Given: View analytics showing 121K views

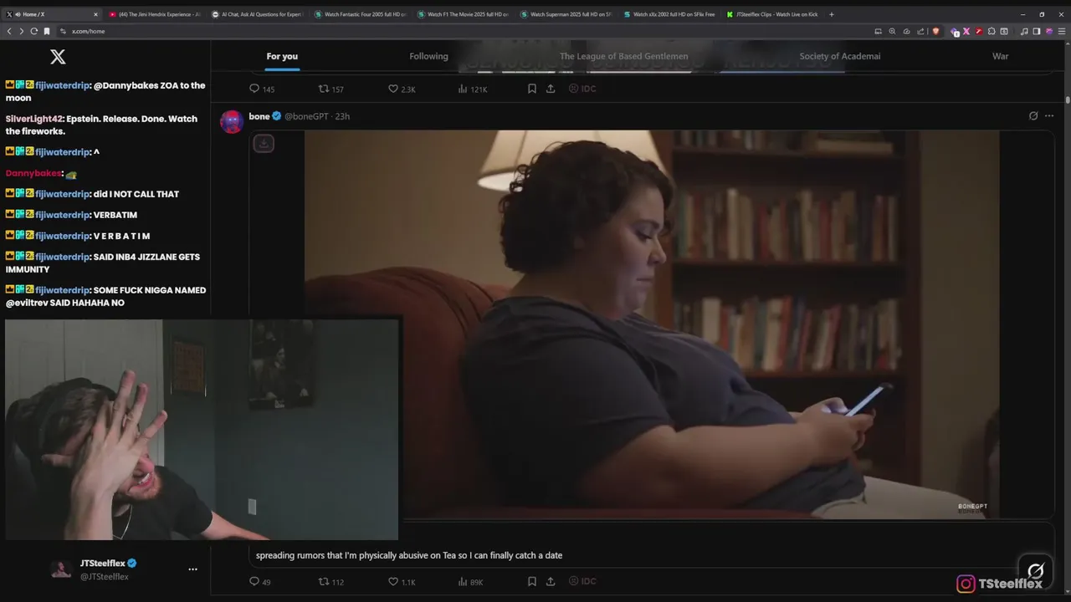Looking at the screenshot, I should (x=473, y=89).
